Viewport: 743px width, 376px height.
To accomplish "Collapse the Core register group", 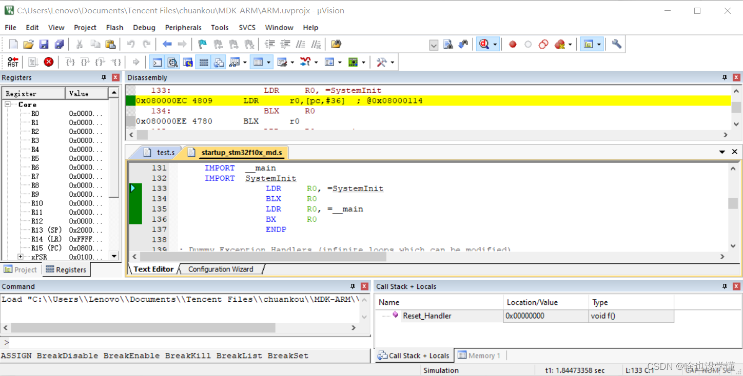I will coord(8,105).
